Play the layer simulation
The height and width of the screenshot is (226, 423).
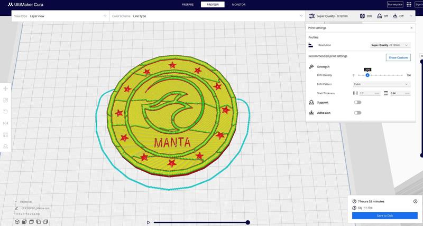tap(149, 222)
